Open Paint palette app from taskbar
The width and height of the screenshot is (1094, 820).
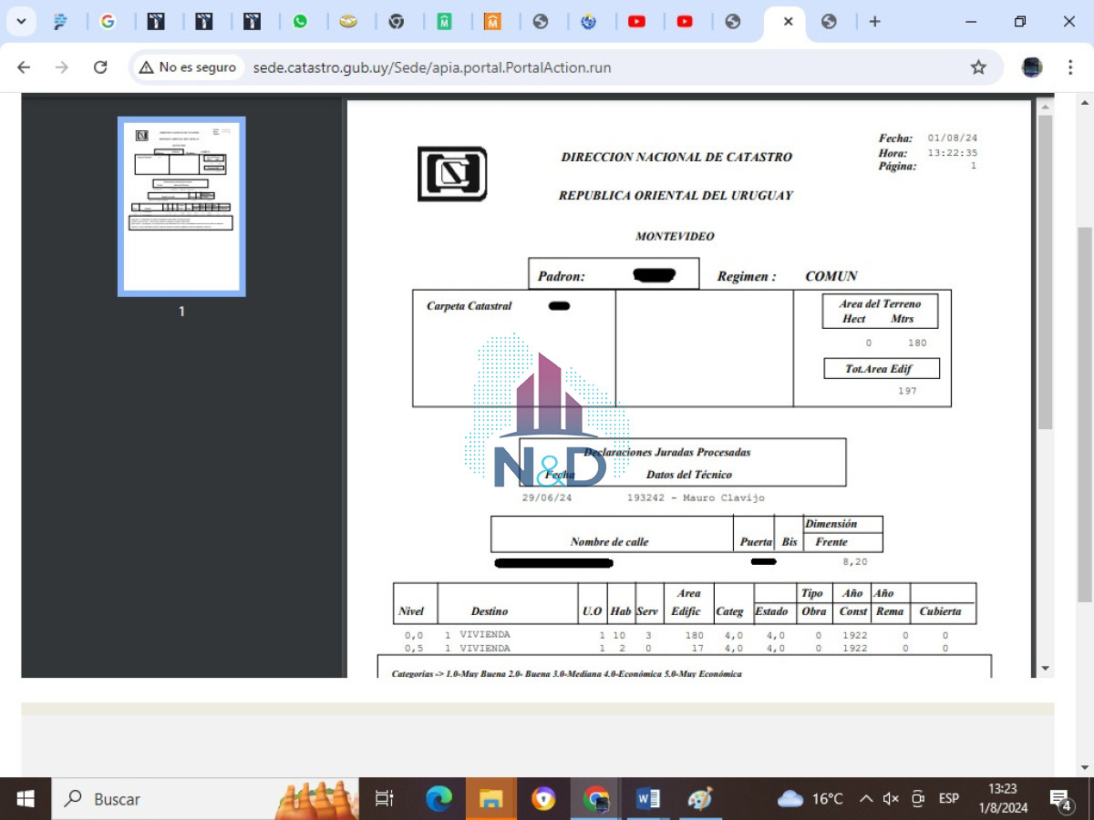(x=700, y=799)
